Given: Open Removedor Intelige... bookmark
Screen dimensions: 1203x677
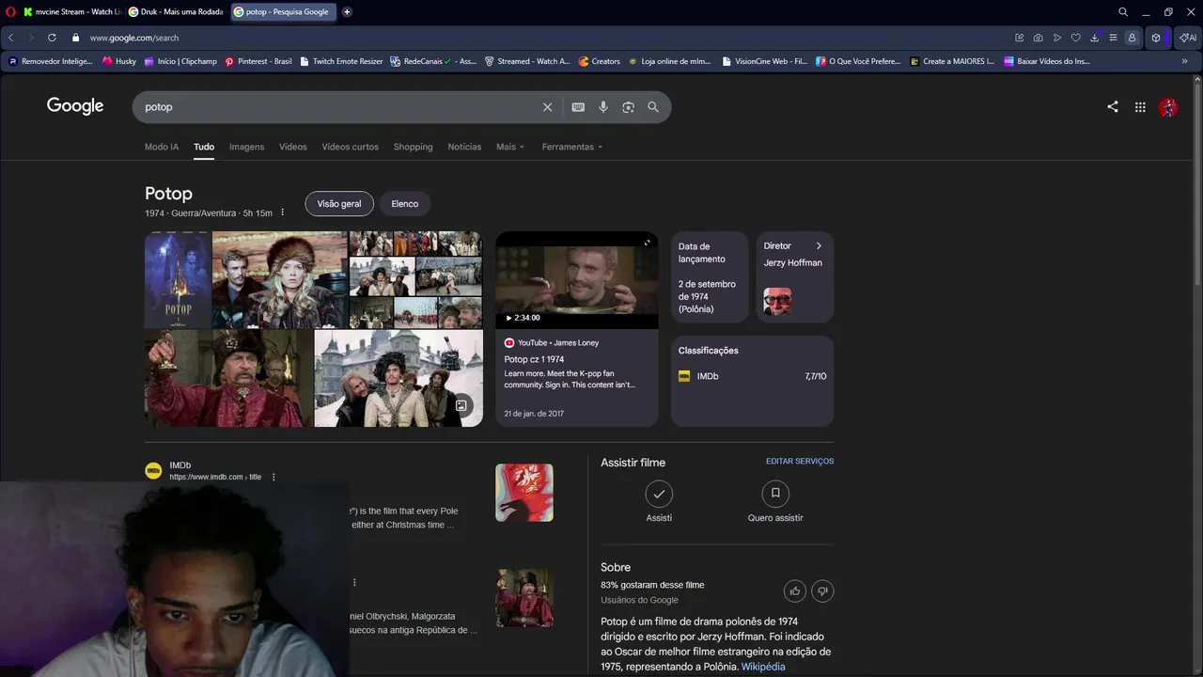Looking at the screenshot, I should [x=51, y=61].
